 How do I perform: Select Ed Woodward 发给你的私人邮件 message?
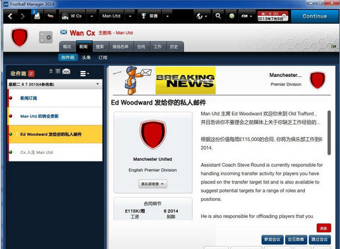point(55,134)
